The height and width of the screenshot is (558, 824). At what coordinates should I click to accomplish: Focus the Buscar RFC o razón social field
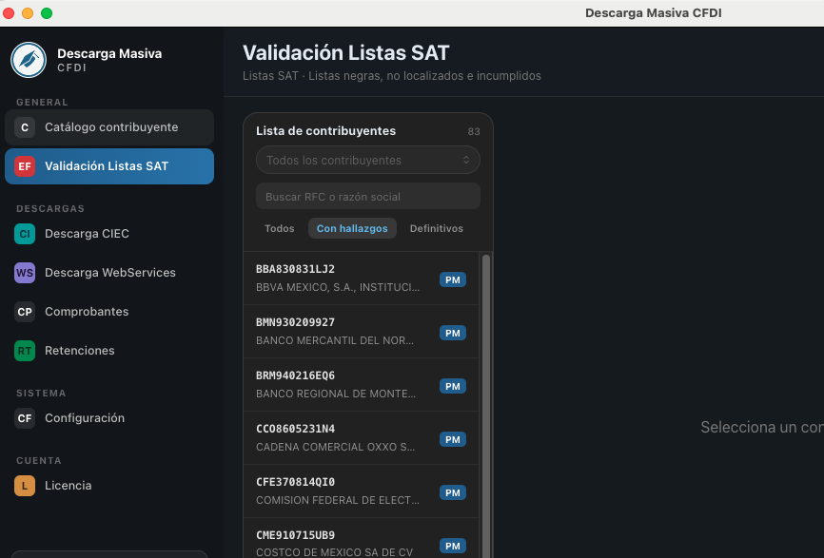pos(368,197)
